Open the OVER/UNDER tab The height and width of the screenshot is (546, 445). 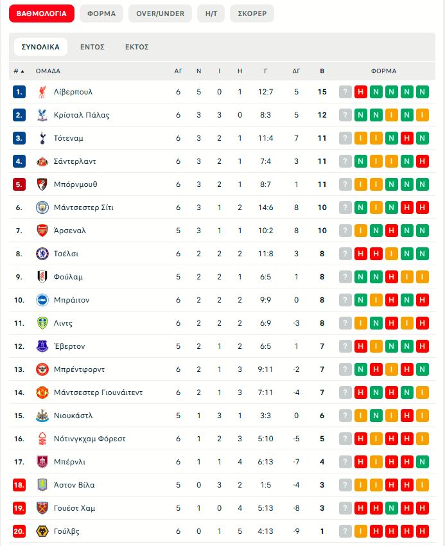(x=160, y=13)
